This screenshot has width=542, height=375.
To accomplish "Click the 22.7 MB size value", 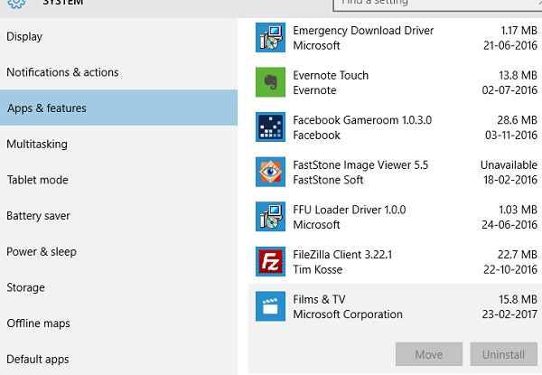I will [x=517, y=255].
